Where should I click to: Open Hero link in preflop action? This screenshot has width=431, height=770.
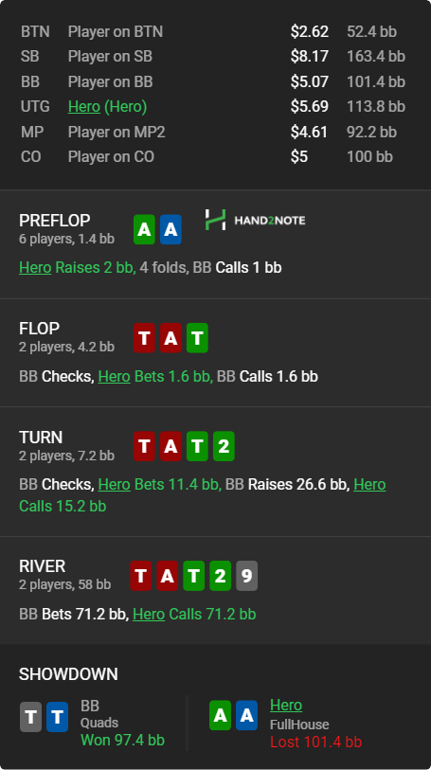35,268
